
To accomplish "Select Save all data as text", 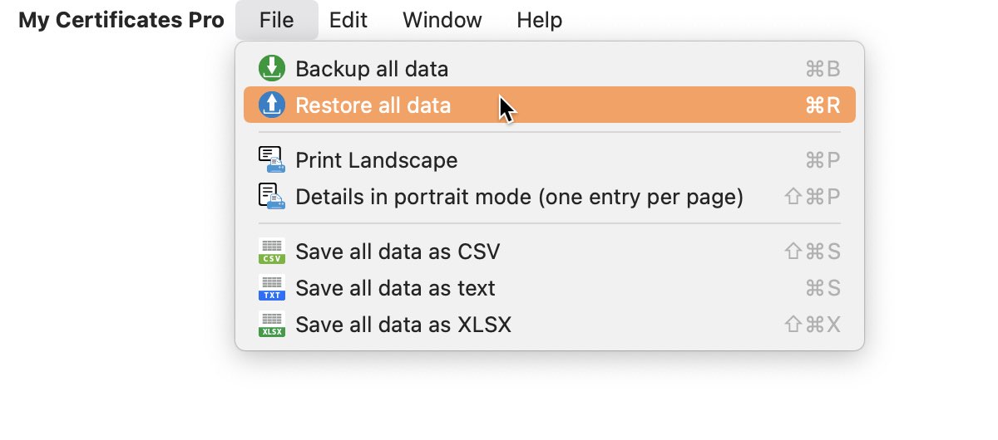I will pos(550,287).
